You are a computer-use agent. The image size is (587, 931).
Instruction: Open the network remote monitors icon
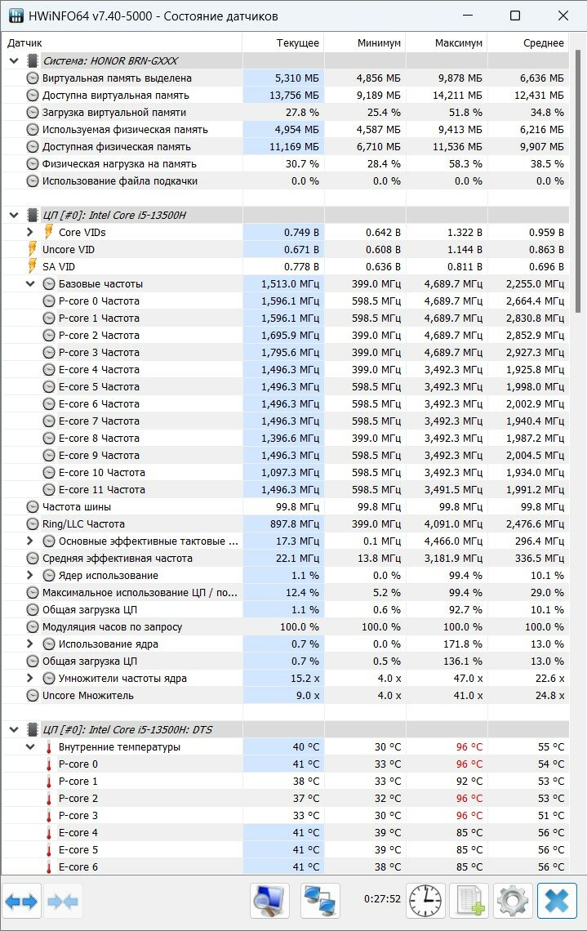(x=321, y=901)
